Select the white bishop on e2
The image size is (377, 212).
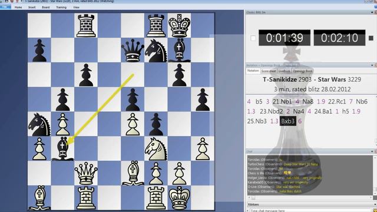pyautogui.click(x=133, y=174)
